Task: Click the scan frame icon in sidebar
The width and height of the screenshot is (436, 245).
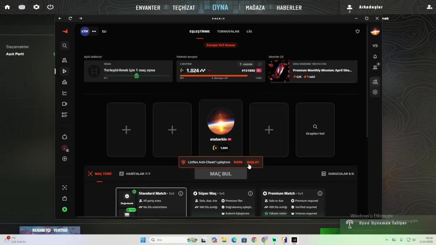Action: (65, 187)
